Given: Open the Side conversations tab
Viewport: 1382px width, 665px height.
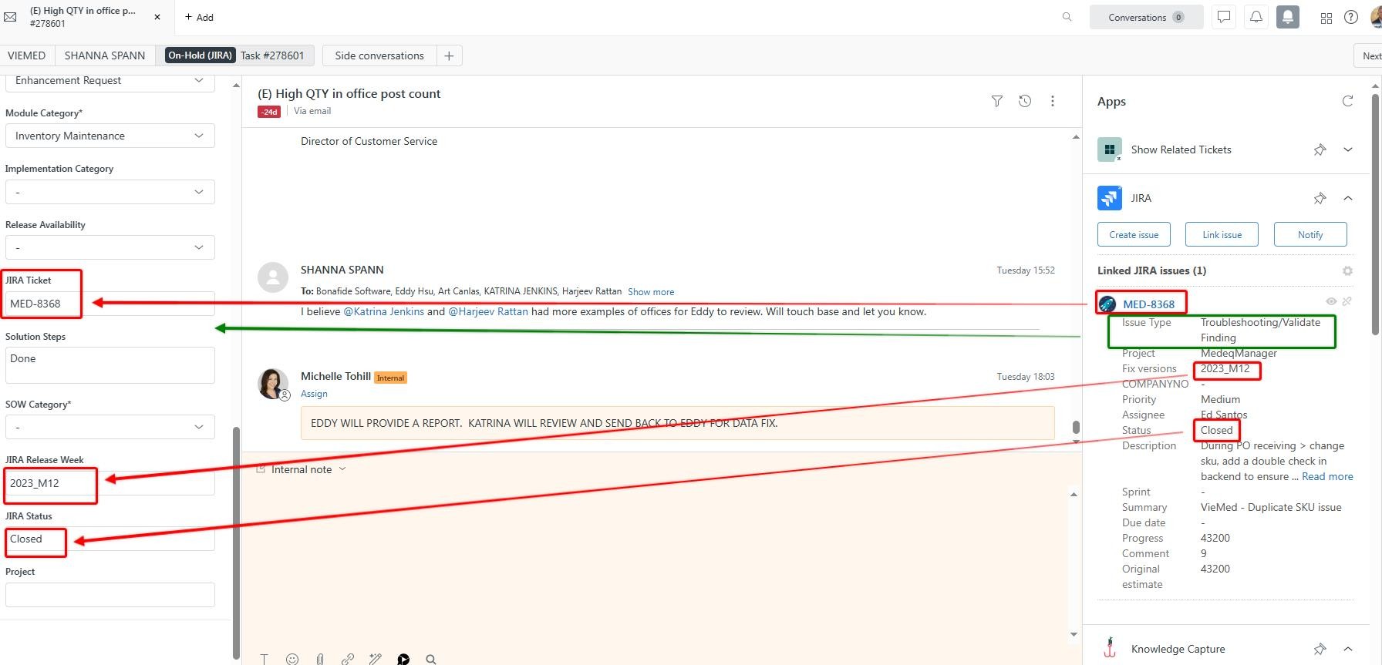Looking at the screenshot, I should click(x=379, y=55).
